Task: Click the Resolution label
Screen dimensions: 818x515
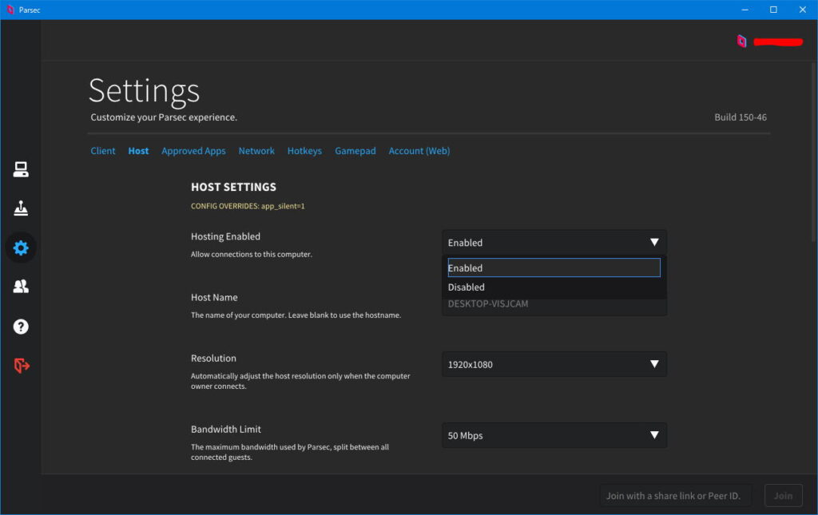Action: pyautogui.click(x=213, y=358)
